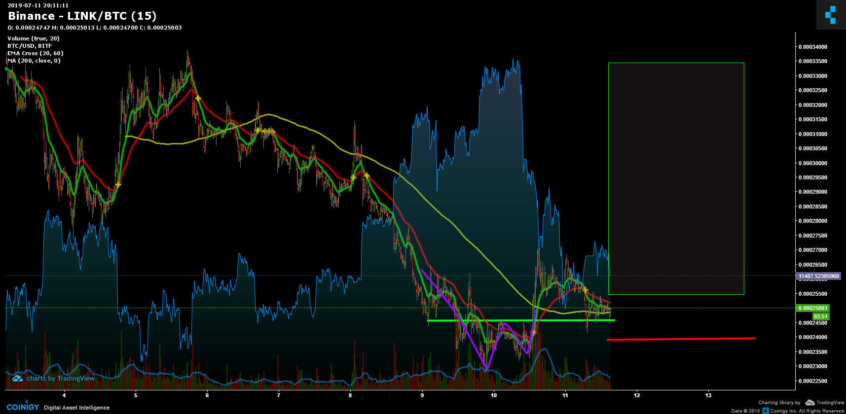The width and height of the screenshot is (846, 414).
Task: Click the 0.00033000 price axis label
Action: click(x=813, y=76)
